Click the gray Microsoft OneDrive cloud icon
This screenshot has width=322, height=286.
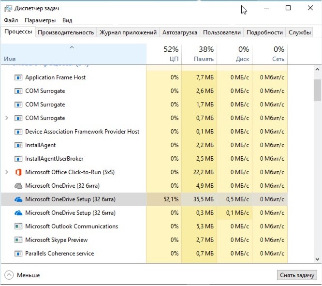click(x=18, y=186)
